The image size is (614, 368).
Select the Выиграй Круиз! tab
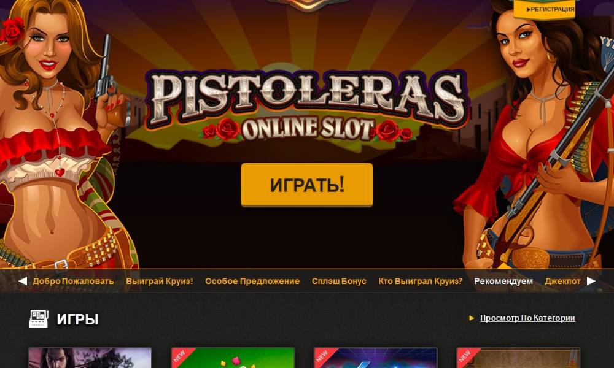pyautogui.click(x=160, y=281)
